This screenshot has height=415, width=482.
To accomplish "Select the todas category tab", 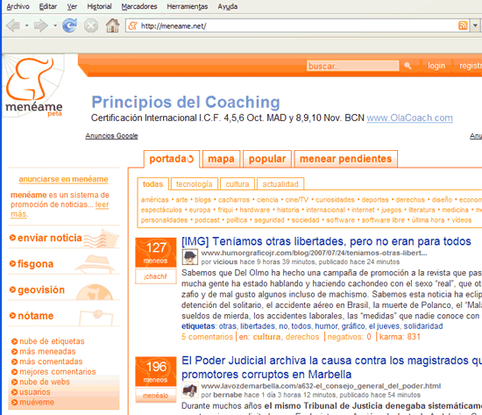I will tap(152, 184).
